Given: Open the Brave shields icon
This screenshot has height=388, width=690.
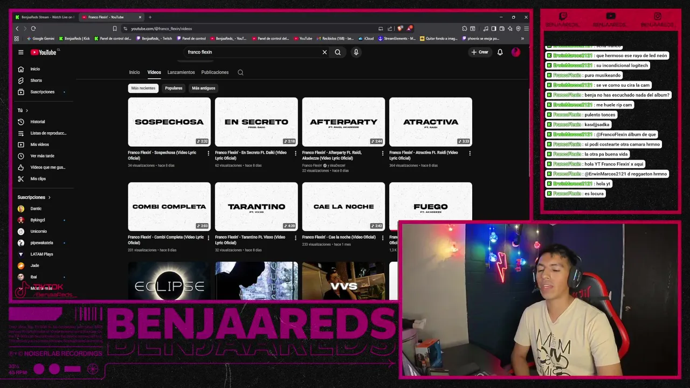Looking at the screenshot, I should click(400, 29).
